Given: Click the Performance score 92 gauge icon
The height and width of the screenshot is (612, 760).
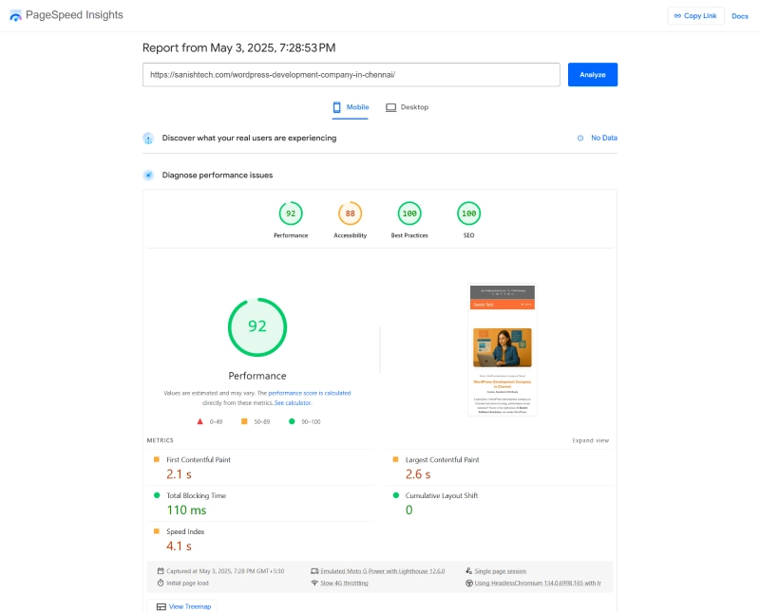Looking at the screenshot, I should (291, 213).
